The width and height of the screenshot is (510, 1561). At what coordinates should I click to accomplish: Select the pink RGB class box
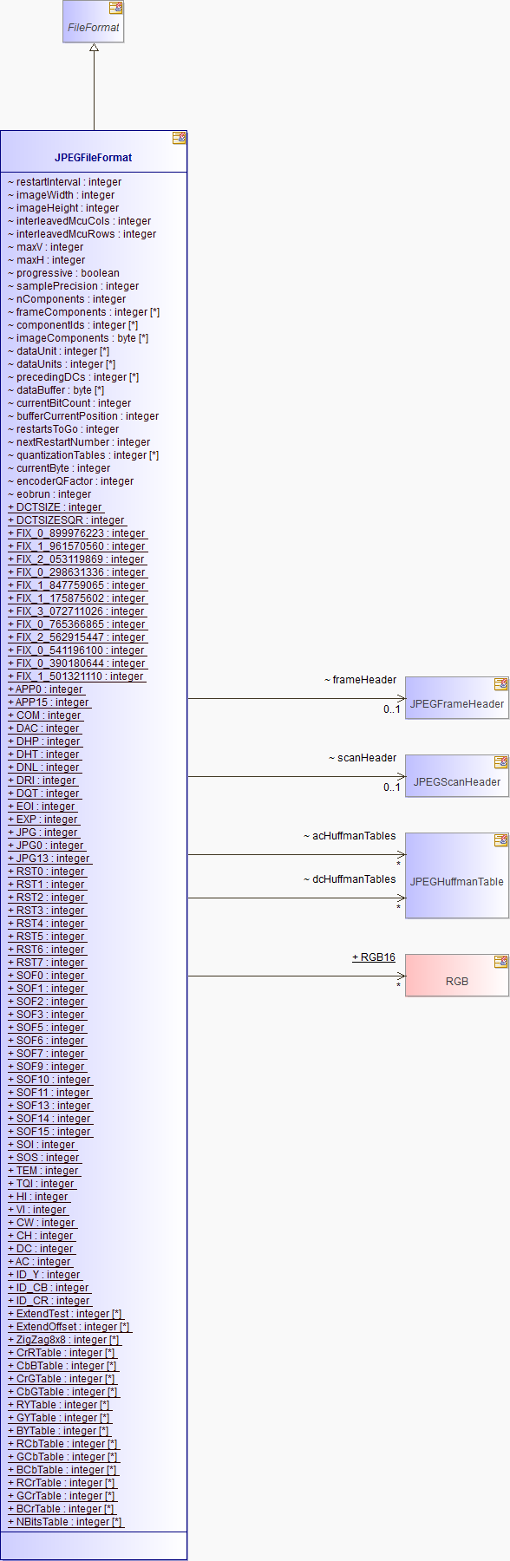pyautogui.click(x=457, y=975)
